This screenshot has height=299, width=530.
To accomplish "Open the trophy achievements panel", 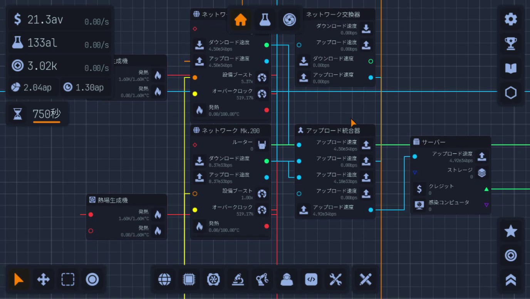I will pyautogui.click(x=511, y=44).
